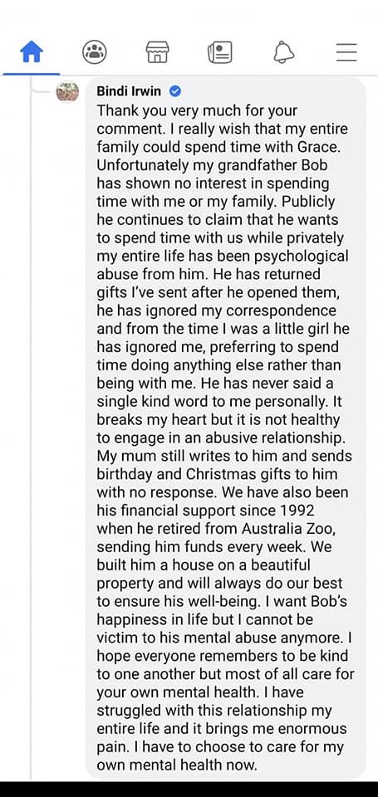
Task: Click the vertical reply thread line
Action: pos(32,427)
